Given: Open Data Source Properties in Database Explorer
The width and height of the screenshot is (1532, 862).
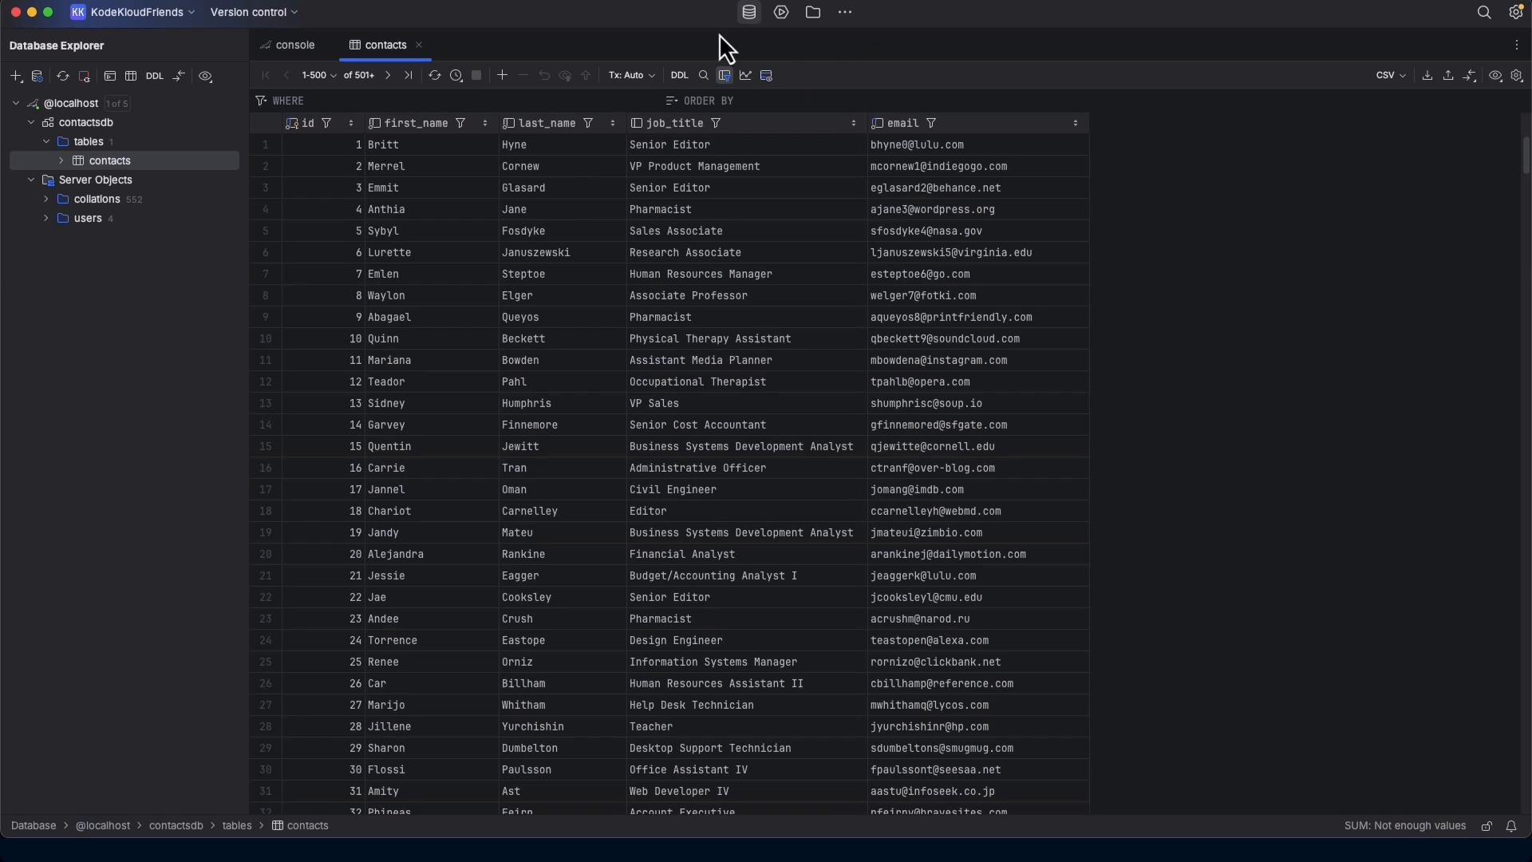Looking at the screenshot, I should (38, 77).
